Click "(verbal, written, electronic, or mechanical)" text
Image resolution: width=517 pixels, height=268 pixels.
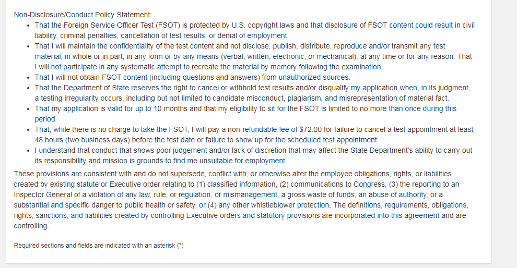[282, 56]
